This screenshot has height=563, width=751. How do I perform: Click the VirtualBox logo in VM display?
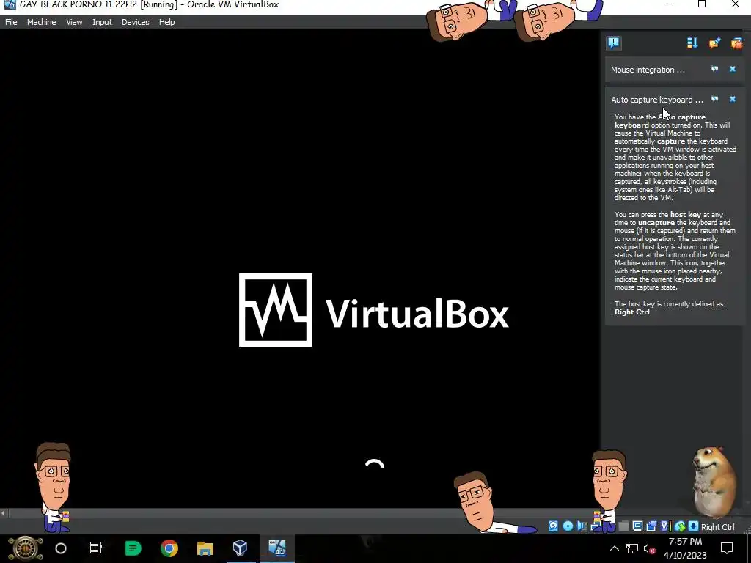click(x=373, y=310)
